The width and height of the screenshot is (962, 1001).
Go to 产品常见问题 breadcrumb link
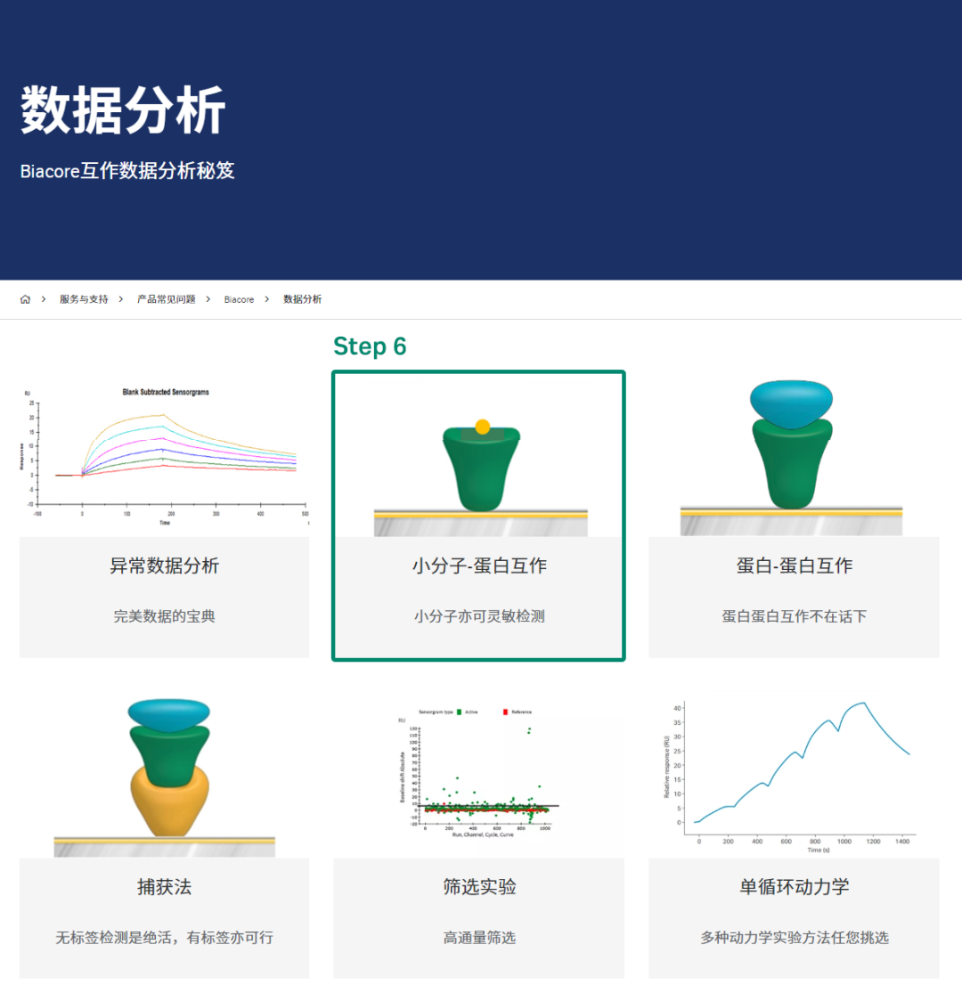point(166,299)
